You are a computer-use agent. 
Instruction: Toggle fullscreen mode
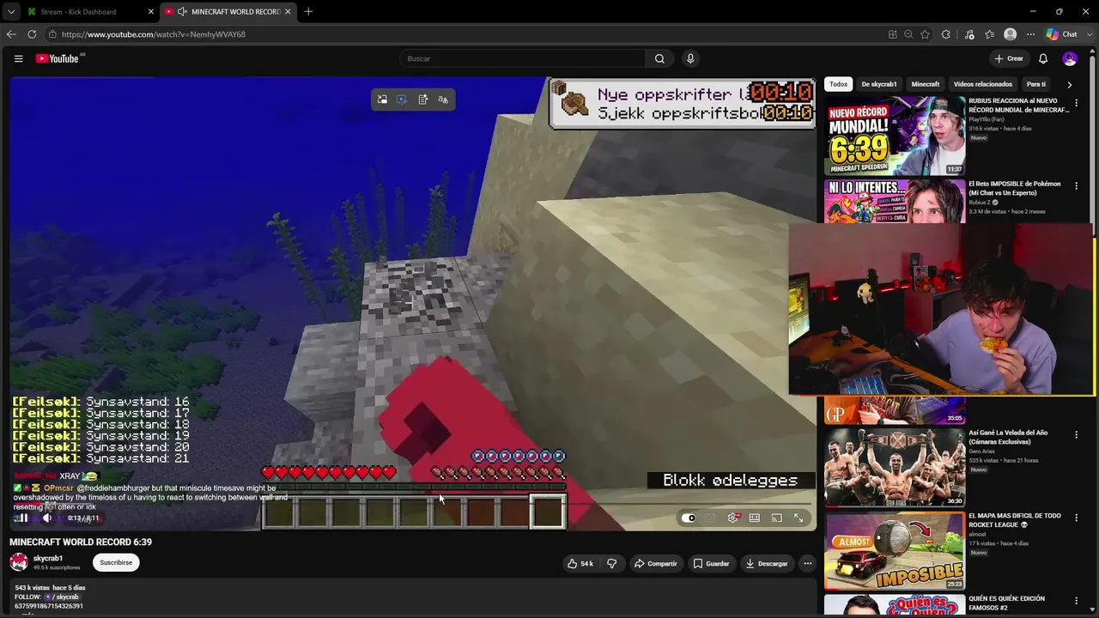tap(798, 518)
